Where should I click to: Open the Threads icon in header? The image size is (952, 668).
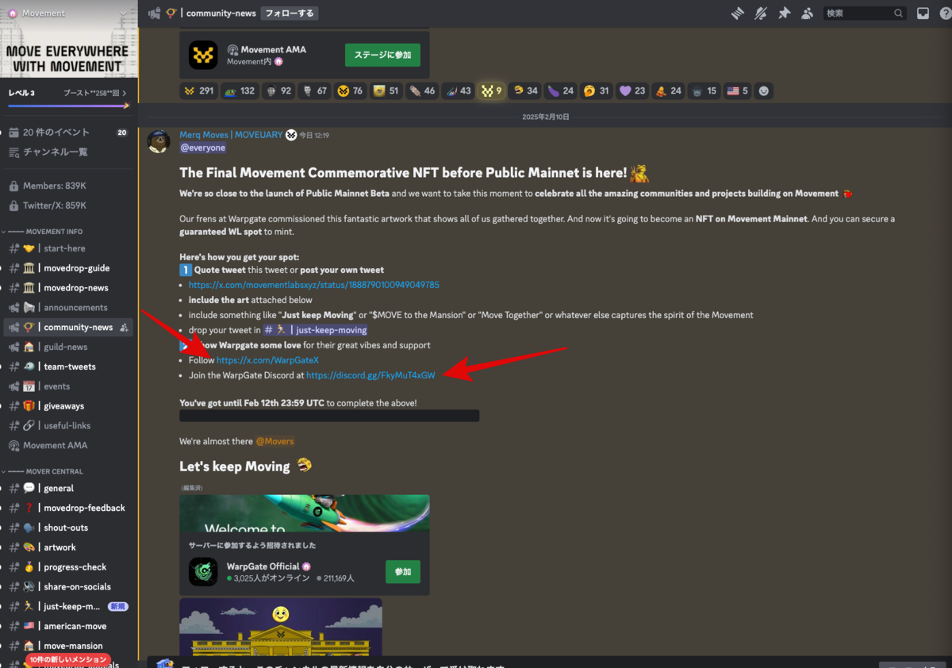click(737, 13)
